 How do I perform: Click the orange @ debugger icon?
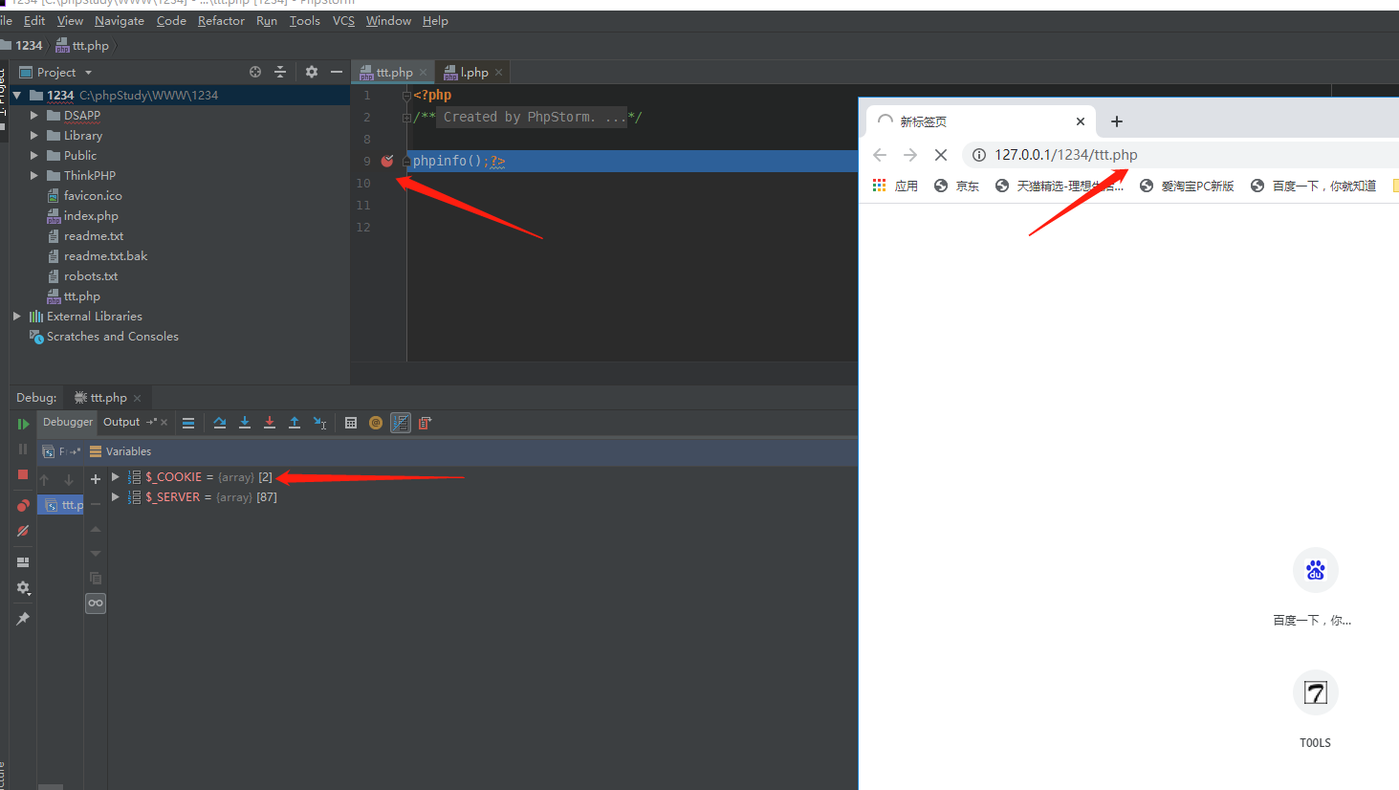pyautogui.click(x=376, y=423)
